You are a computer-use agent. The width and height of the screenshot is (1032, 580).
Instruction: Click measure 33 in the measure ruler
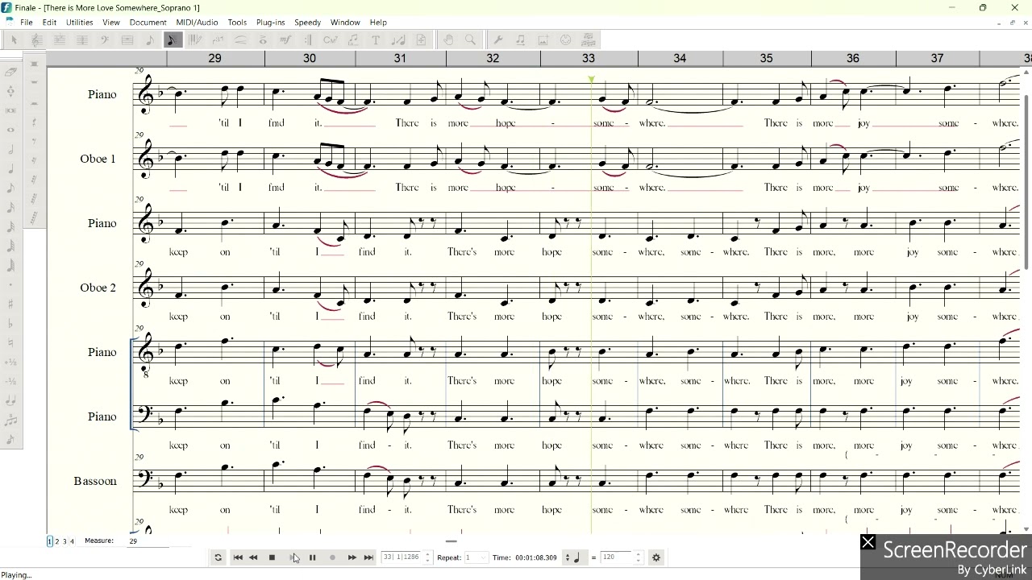pos(589,58)
